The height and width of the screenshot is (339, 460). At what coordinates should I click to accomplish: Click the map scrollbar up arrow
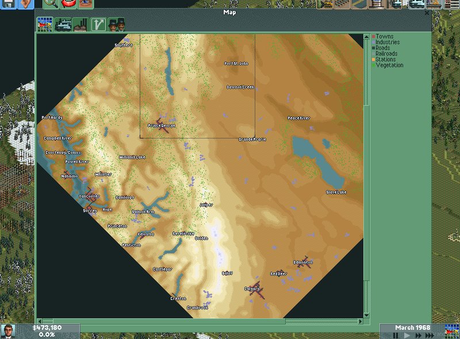pos(366,37)
